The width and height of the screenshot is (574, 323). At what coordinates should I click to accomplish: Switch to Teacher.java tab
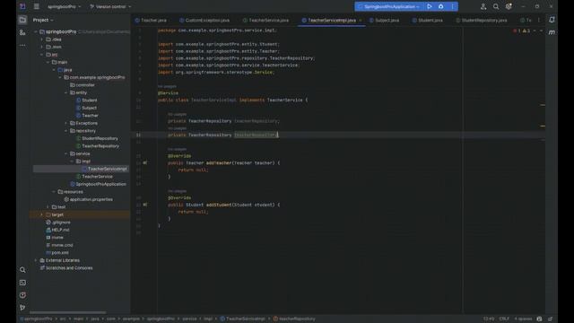click(151, 20)
